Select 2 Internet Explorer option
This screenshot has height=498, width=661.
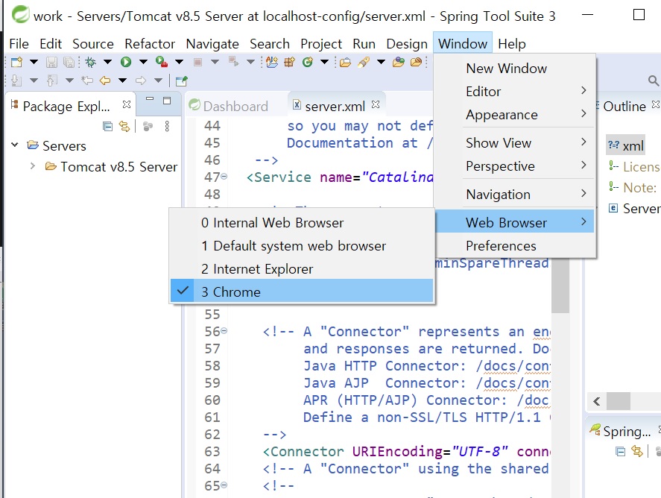click(x=302, y=269)
